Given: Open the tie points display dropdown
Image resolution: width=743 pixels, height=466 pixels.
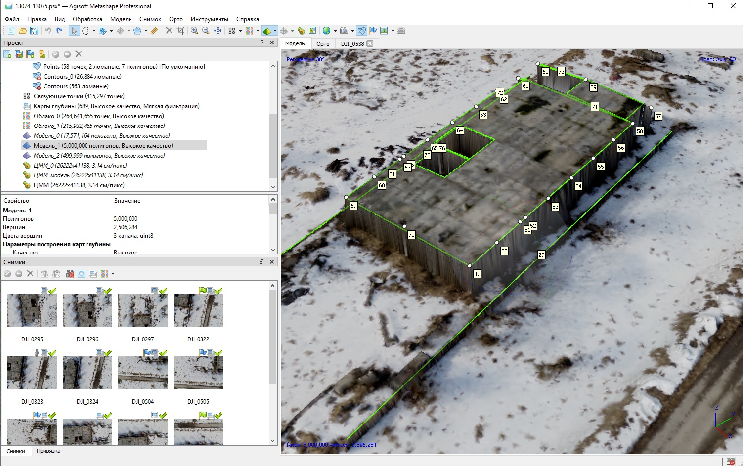Looking at the screenshot, I should 240,31.
